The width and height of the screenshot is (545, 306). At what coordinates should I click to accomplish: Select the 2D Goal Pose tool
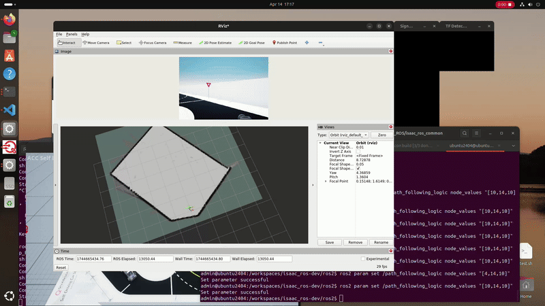(253, 42)
